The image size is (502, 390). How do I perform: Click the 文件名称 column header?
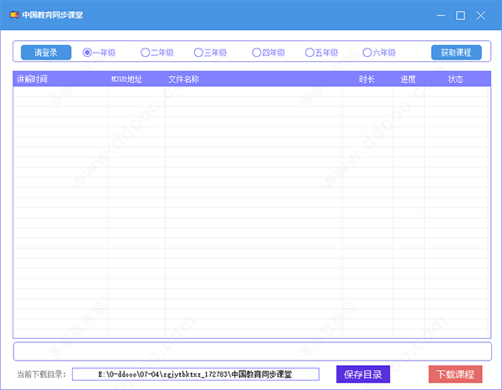point(184,80)
